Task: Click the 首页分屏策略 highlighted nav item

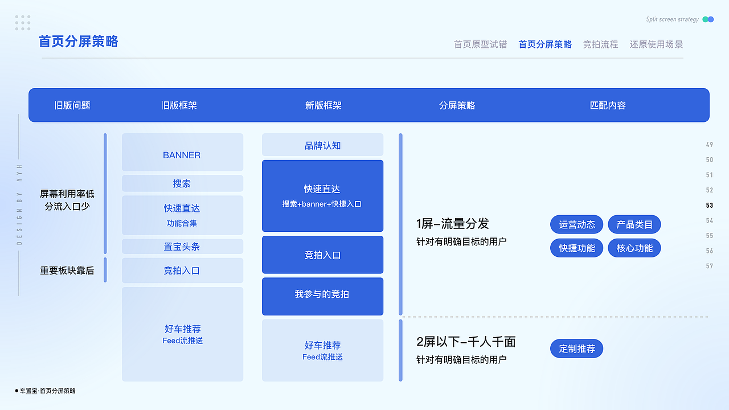Action: pos(545,44)
